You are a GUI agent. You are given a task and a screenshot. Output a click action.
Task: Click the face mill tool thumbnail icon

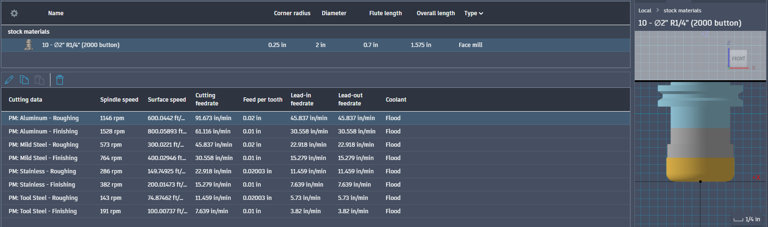pyautogui.click(x=29, y=45)
